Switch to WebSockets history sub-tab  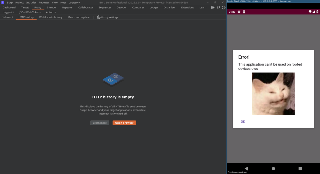(51, 17)
